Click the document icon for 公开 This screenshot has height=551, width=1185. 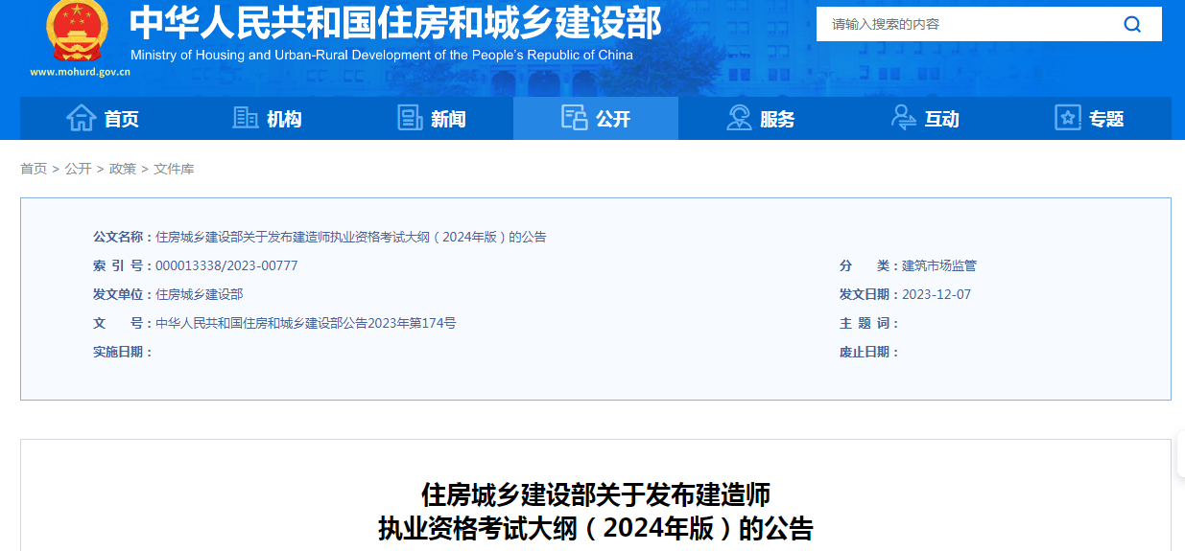(575, 118)
